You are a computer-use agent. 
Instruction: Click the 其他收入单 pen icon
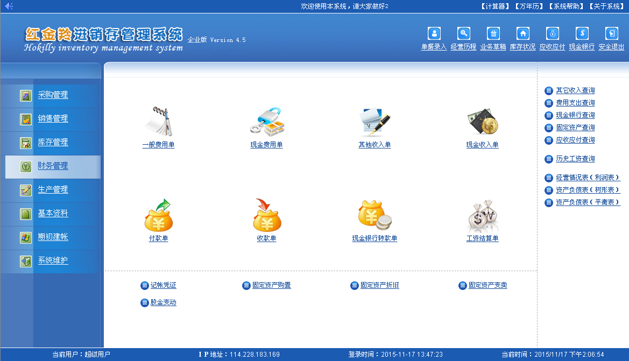click(374, 122)
